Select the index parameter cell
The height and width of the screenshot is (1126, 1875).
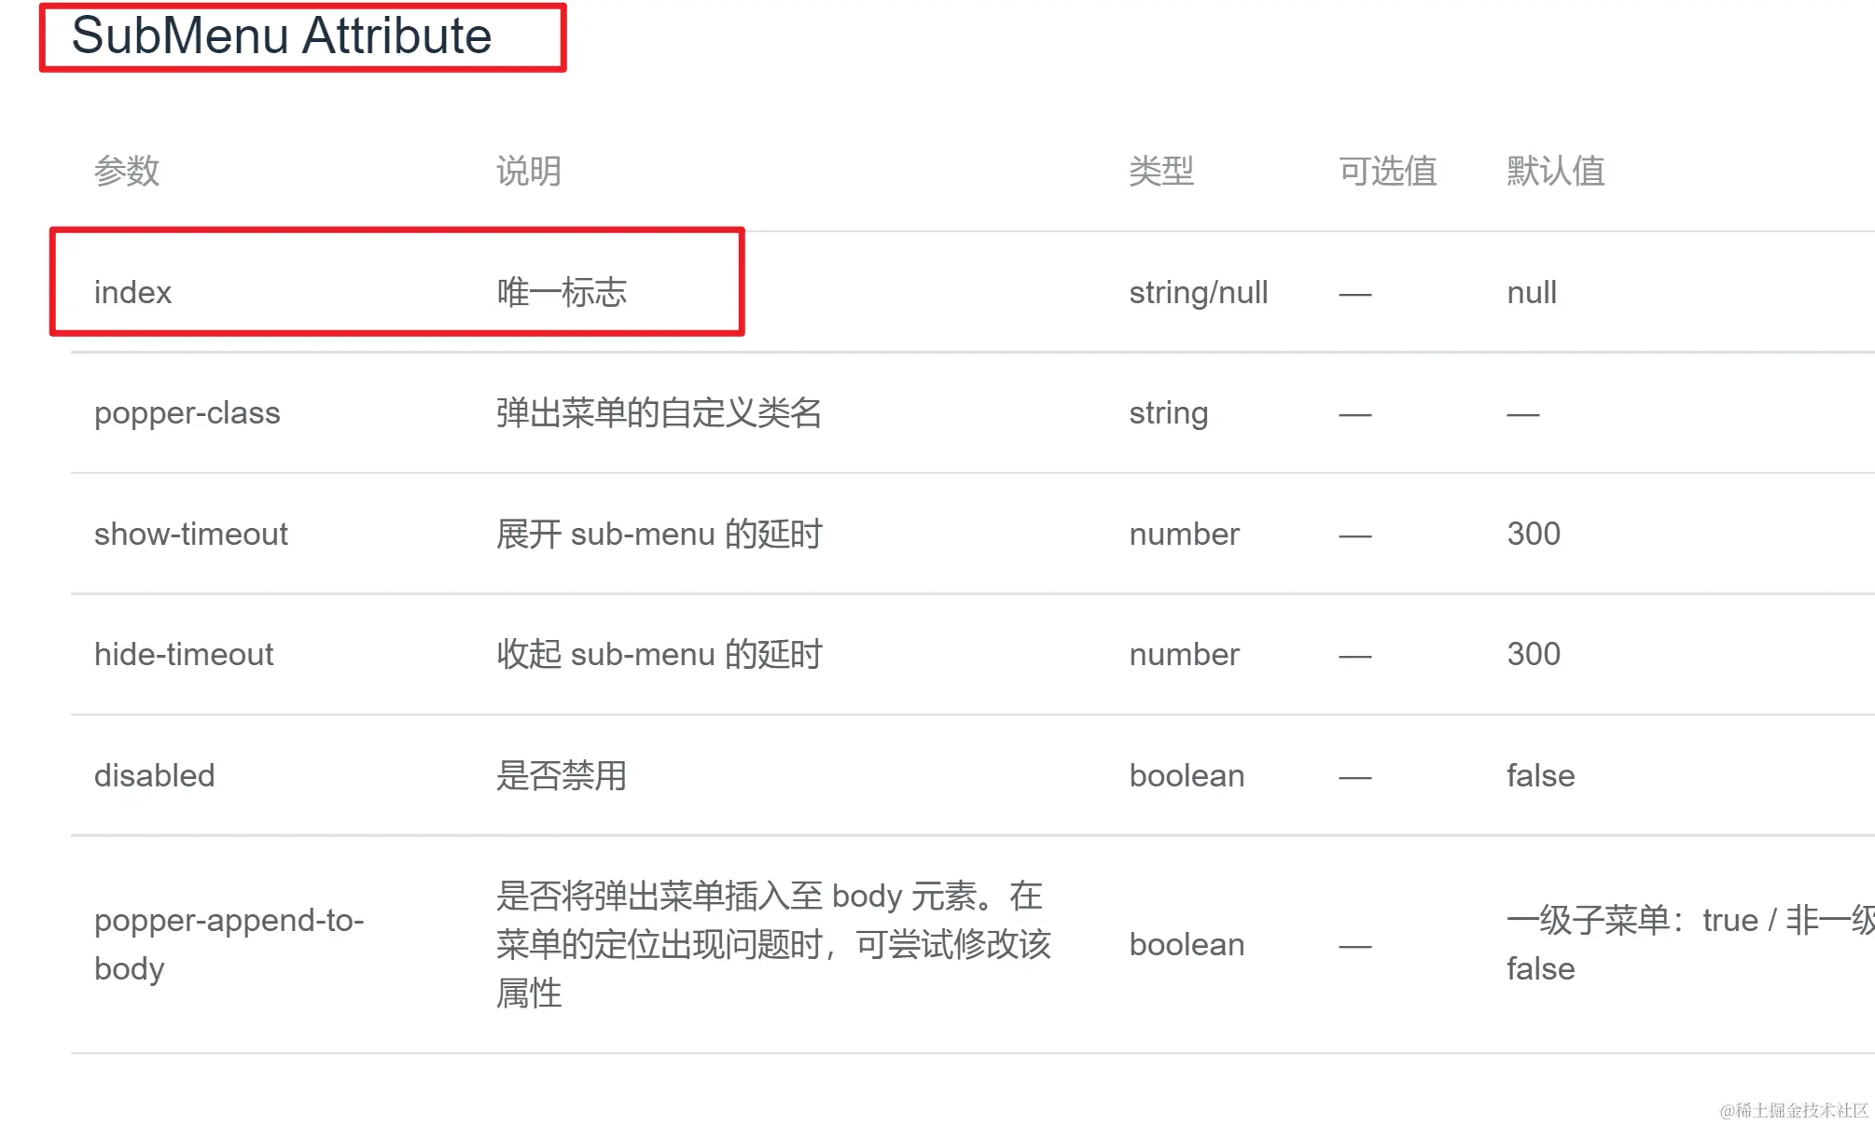132,292
